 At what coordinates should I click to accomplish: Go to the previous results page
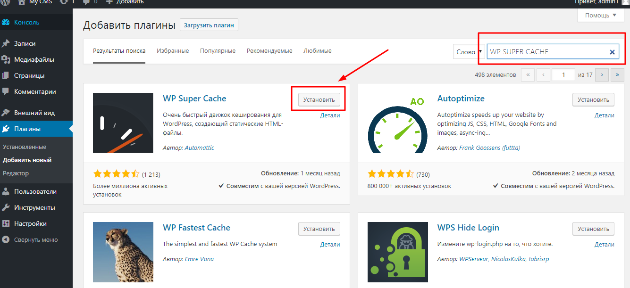(544, 74)
